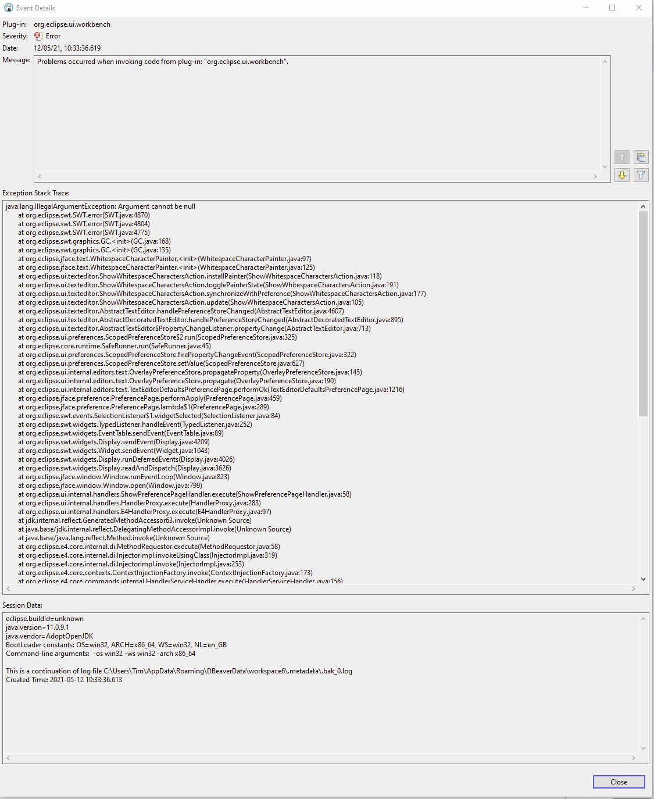Copy the event details to clipboard

click(x=641, y=157)
